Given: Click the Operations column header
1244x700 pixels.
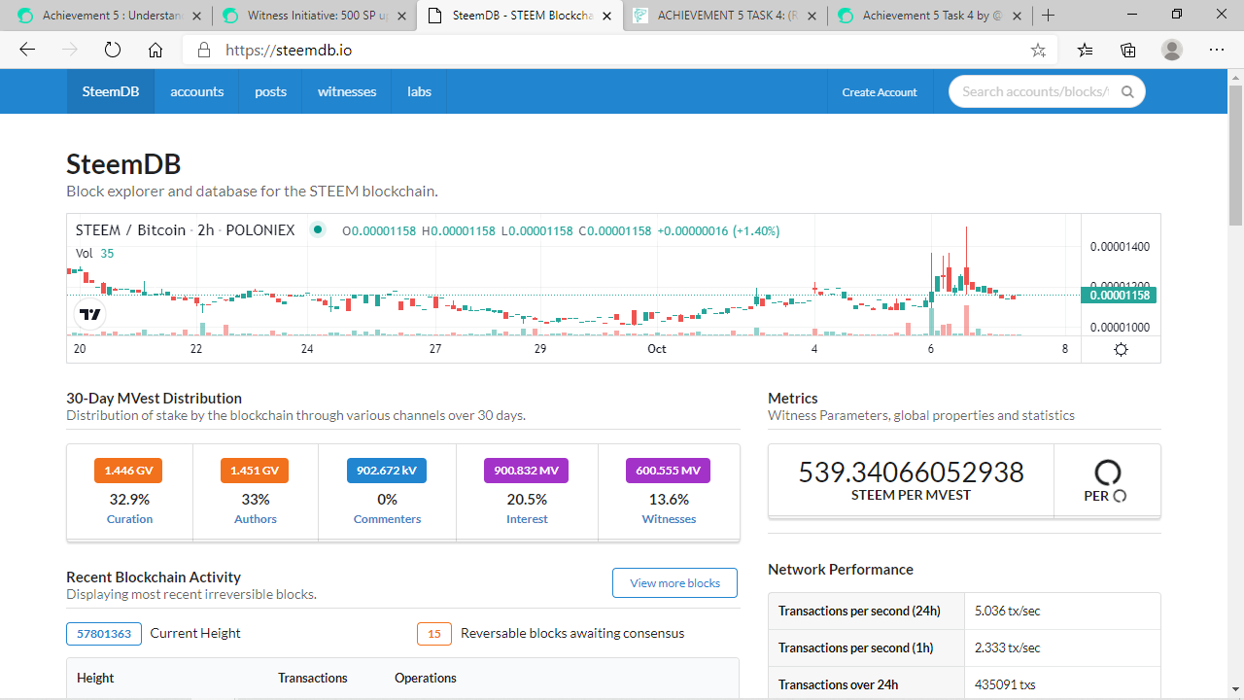Looking at the screenshot, I should 425,678.
